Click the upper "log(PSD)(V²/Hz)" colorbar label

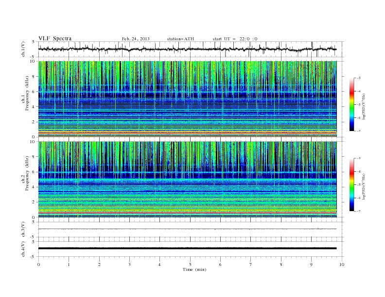(x=364, y=106)
